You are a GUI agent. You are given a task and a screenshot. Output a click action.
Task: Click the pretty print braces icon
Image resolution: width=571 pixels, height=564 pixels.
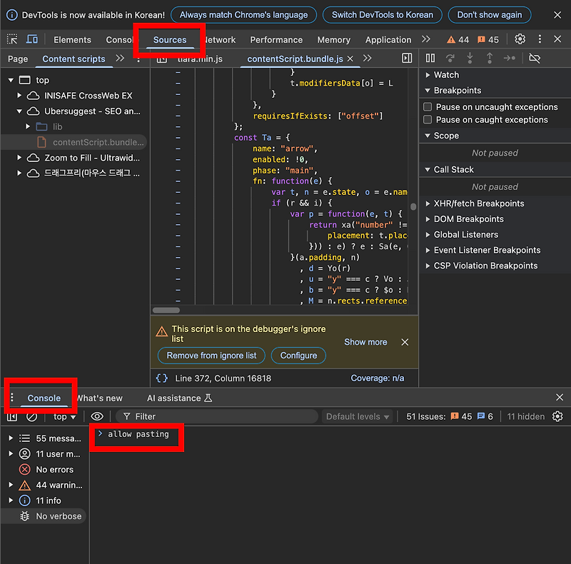(x=162, y=378)
